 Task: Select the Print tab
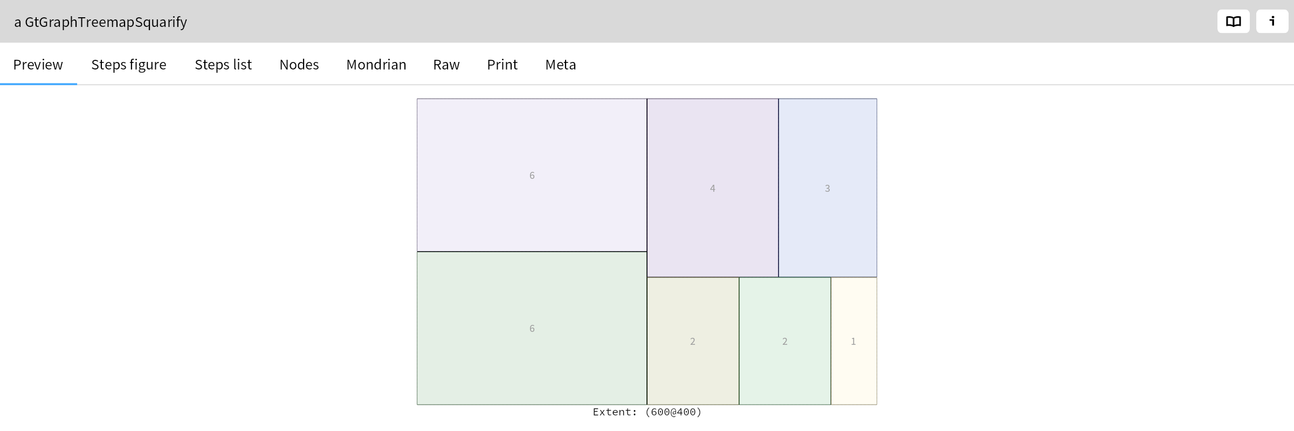503,65
